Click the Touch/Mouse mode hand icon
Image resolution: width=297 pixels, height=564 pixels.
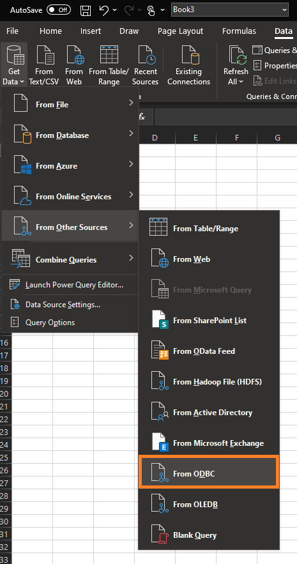pos(151,10)
